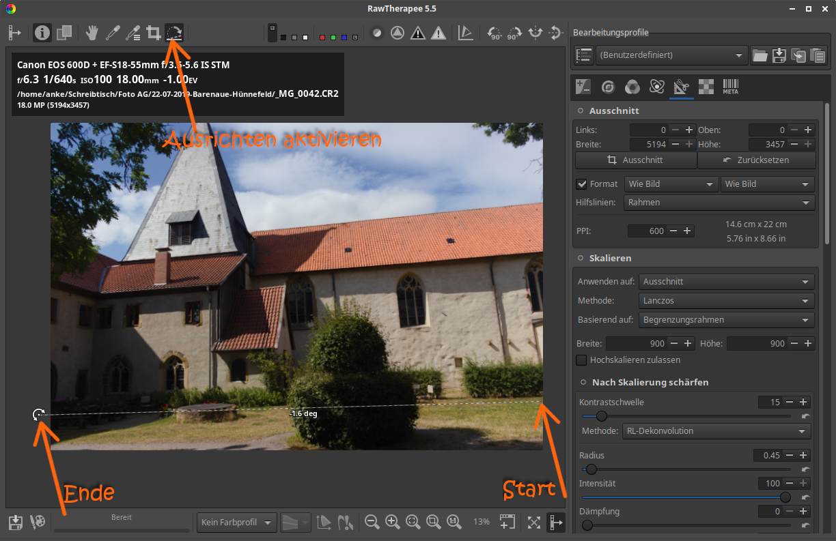Pick the white balance eyedropper tool
The image size is (836, 541).
coord(113,33)
